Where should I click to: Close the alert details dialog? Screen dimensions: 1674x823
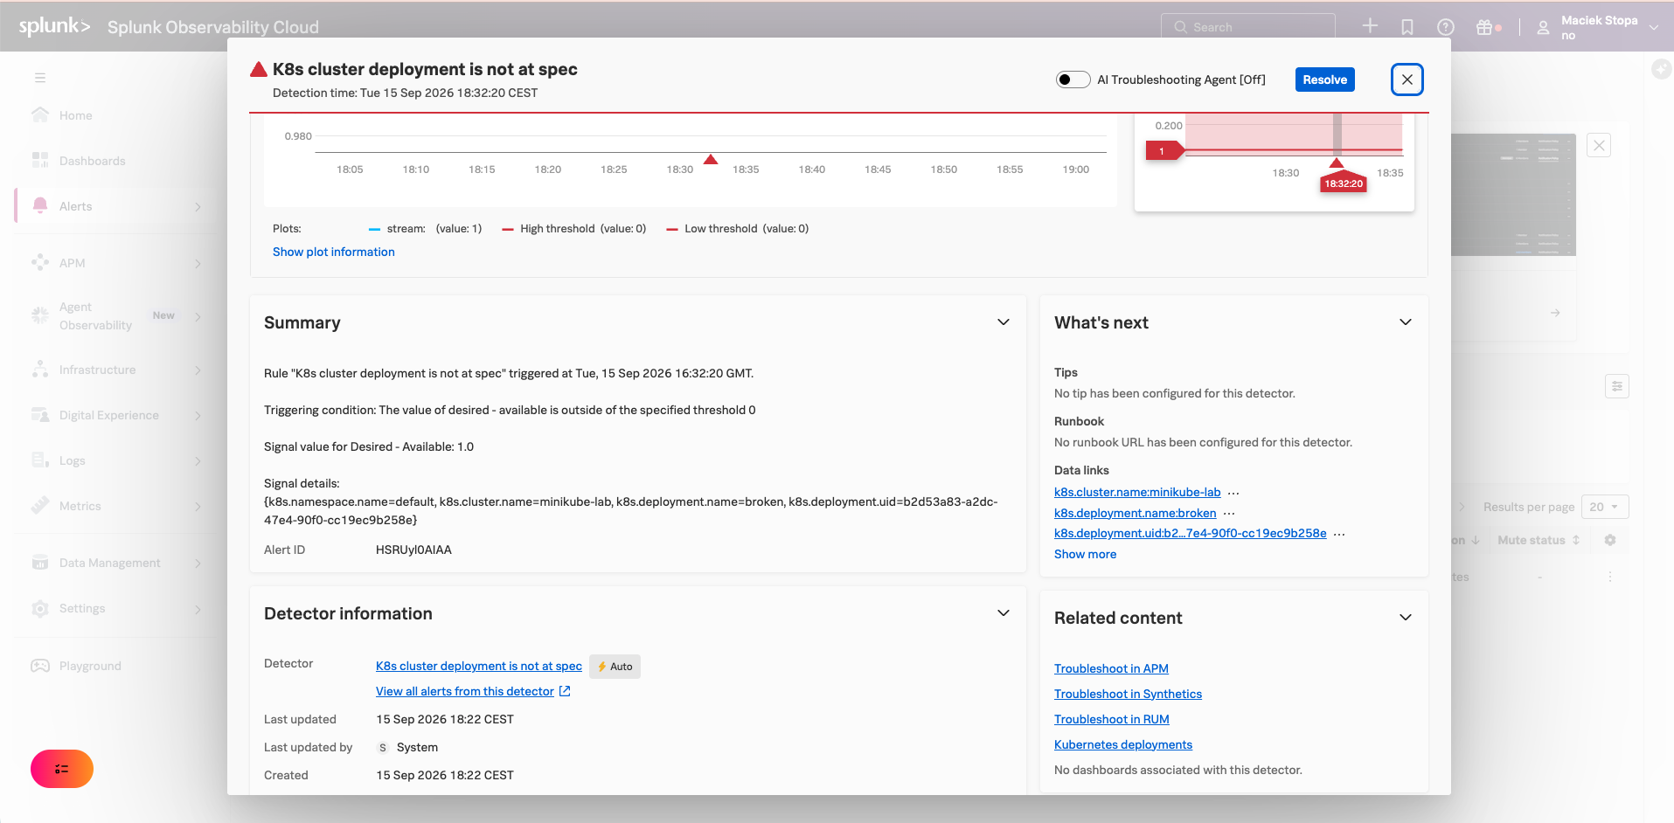click(1407, 80)
